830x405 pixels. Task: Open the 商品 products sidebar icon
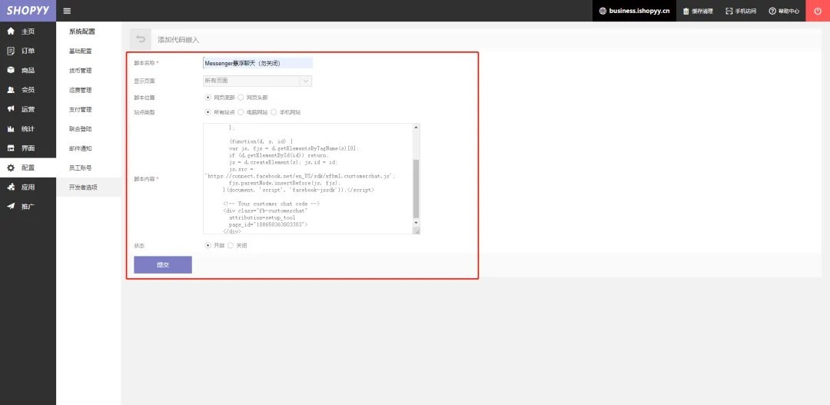[11, 71]
